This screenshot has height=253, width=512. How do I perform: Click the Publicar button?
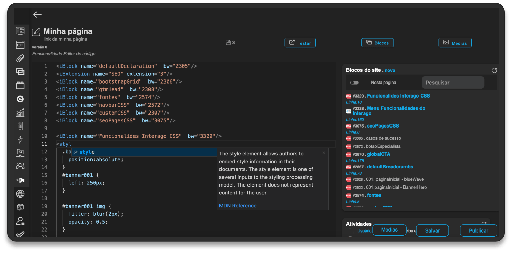479,230
